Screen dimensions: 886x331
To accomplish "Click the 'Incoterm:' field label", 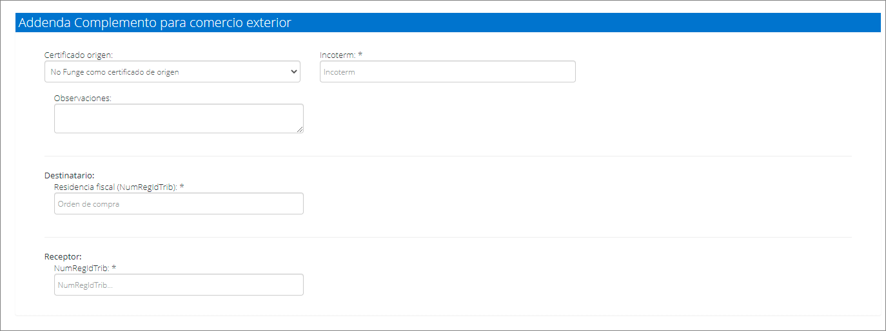I will point(337,55).
